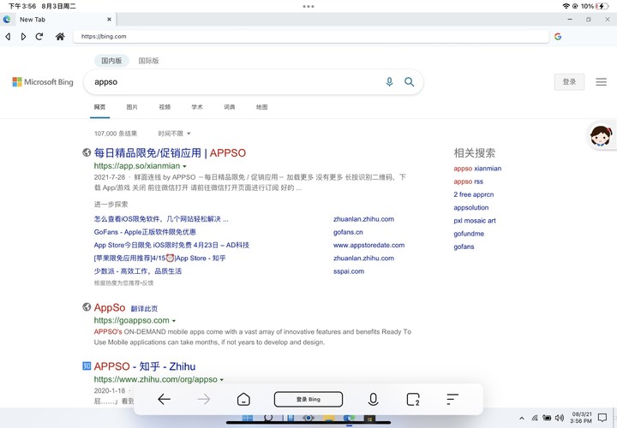The image size is (617, 428).
Task: Switch to 国际版 search mode
Action: 148,61
